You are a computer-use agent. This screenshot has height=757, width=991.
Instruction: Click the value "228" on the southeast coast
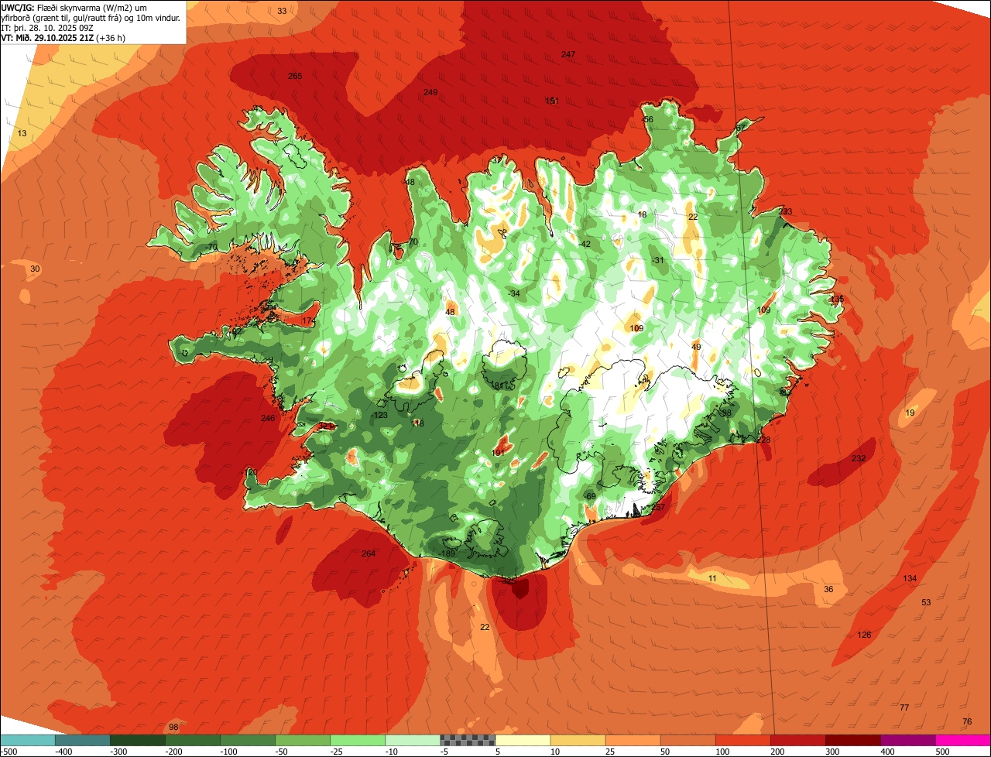tap(763, 440)
